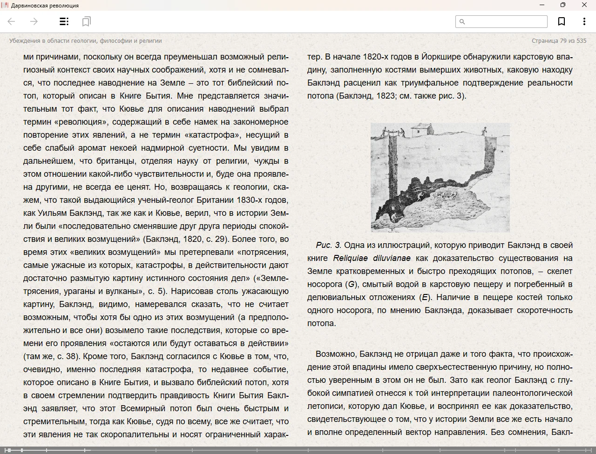This screenshot has width=596, height=454.
Task: Minimize the reader window
Action: [542, 5]
